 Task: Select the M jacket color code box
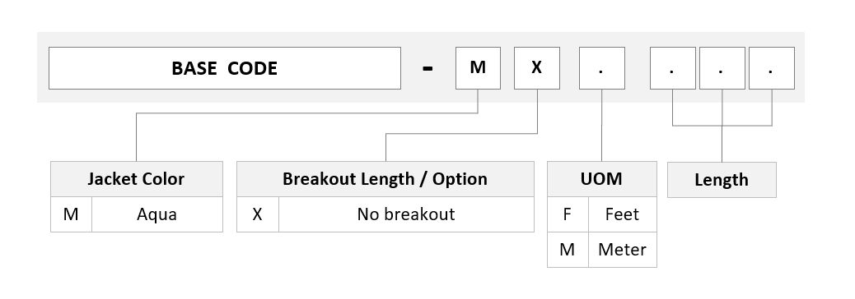point(478,68)
